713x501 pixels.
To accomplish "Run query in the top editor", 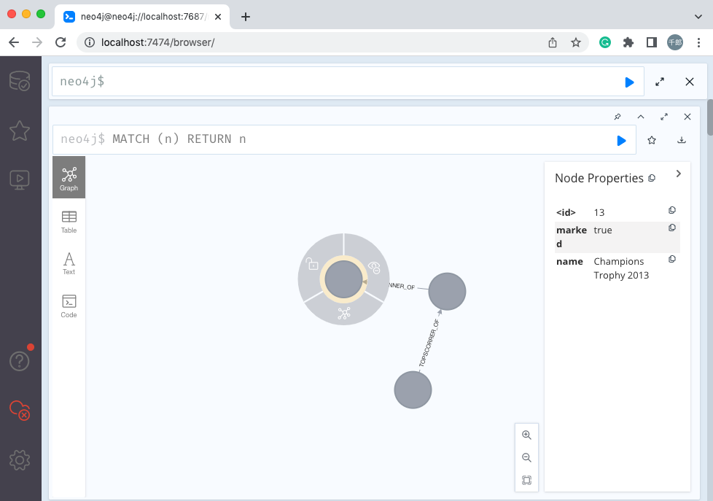I will 629,82.
